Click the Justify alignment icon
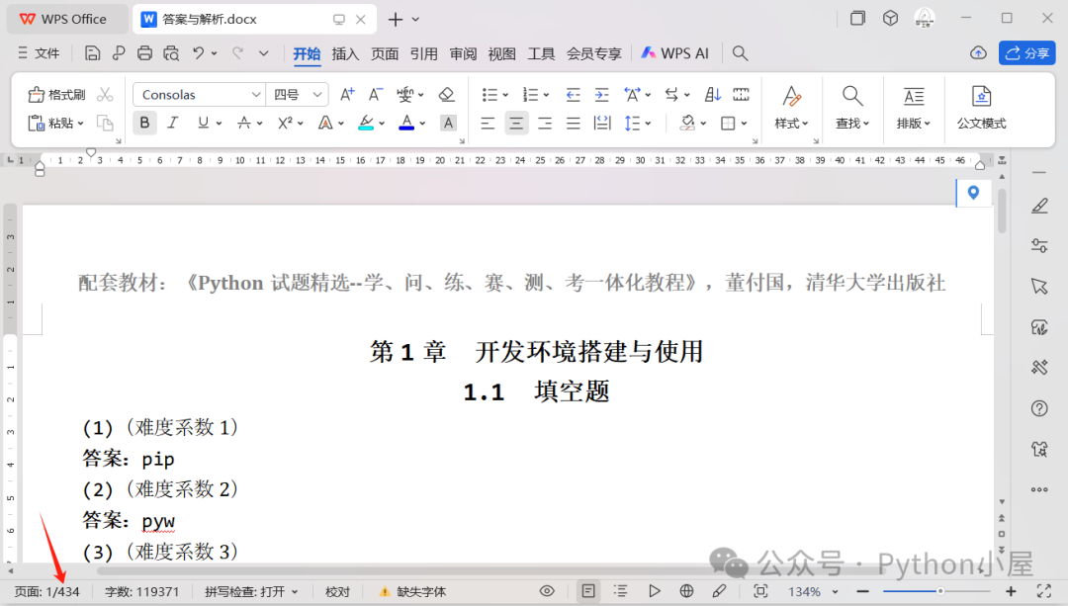 coord(574,124)
